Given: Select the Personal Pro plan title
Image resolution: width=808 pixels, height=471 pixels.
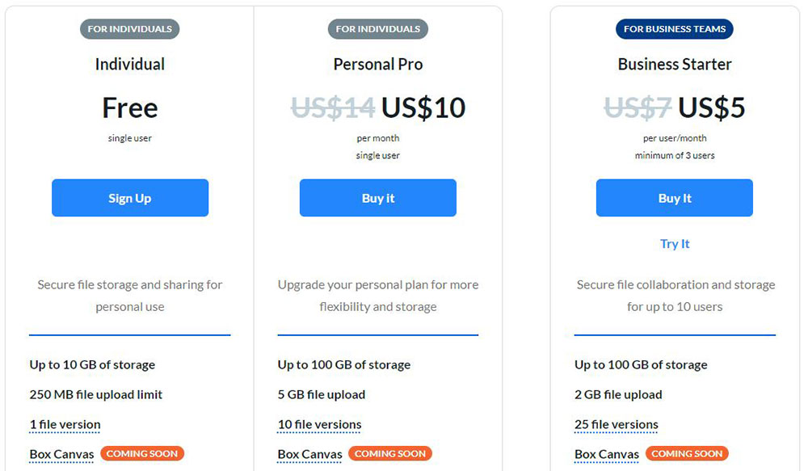Looking at the screenshot, I should (378, 65).
